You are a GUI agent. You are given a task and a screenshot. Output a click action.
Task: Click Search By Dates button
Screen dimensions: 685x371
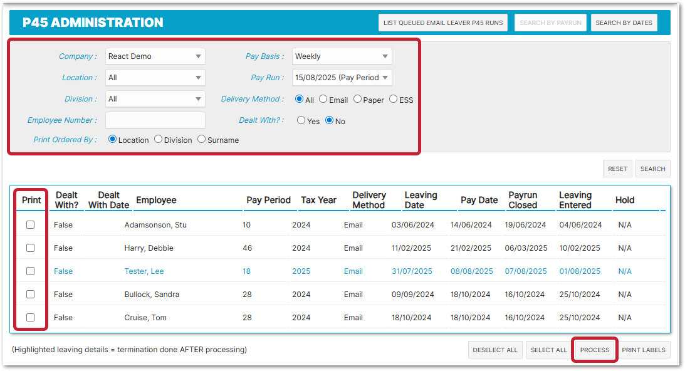tap(624, 23)
